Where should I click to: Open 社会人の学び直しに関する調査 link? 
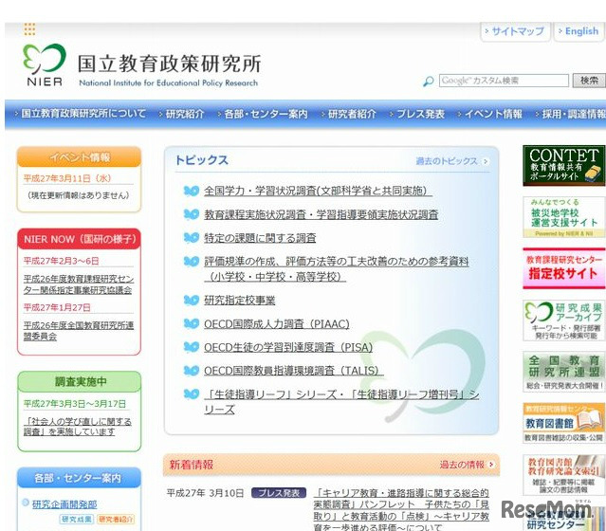78,427
